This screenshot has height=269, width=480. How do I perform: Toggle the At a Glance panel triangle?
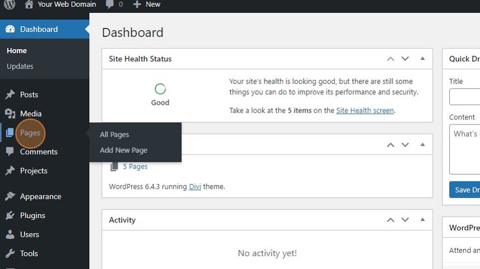pos(423,145)
